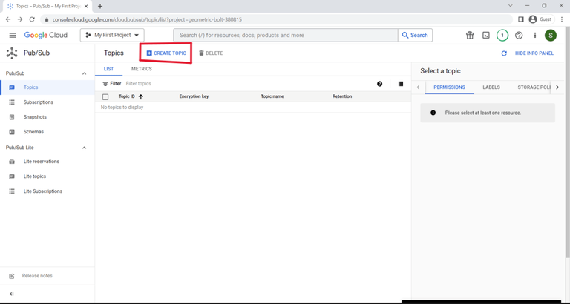Select the PERMISSIONS tab in info panel
This screenshot has width=570, height=304.
pyautogui.click(x=449, y=87)
